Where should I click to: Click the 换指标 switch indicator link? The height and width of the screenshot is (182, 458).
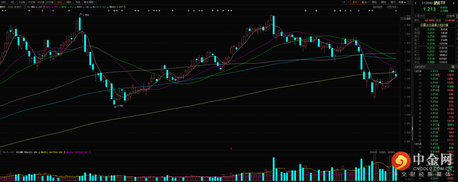391,152
